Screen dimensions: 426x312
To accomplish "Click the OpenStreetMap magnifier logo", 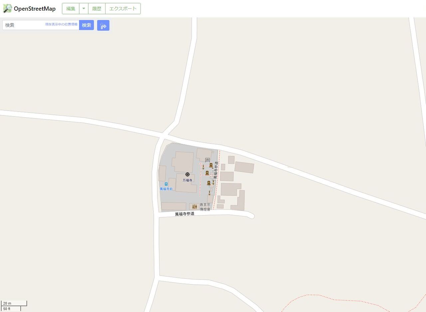I will point(7,9).
